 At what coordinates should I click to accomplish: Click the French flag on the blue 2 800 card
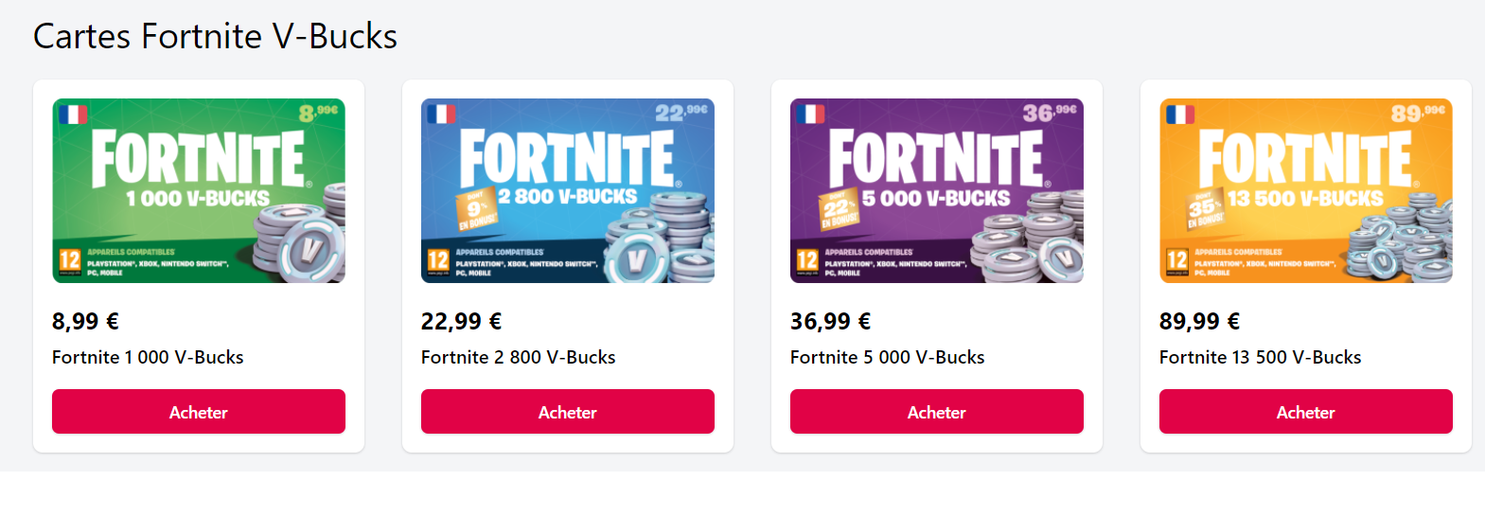point(441,115)
